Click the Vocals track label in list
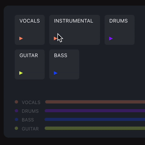Screen dimensions: 145x145 tap(31, 102)
